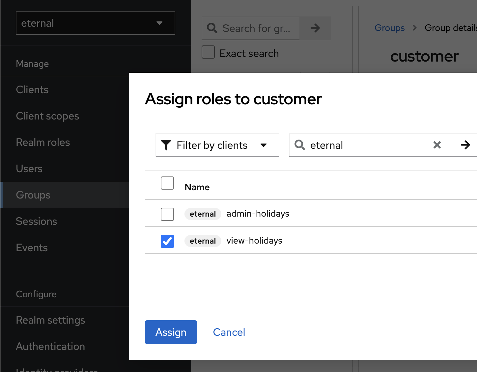Screen dimensions: 477x372
Task: Navigate to Realm roles section
Action: [43, 142]
